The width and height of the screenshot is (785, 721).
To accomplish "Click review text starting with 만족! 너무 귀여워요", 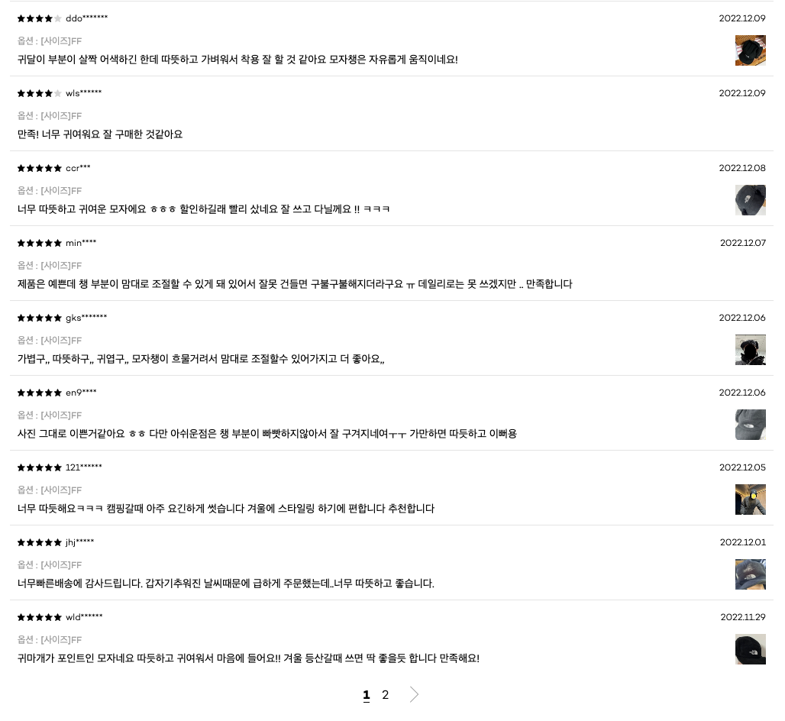I will [100, 134].
